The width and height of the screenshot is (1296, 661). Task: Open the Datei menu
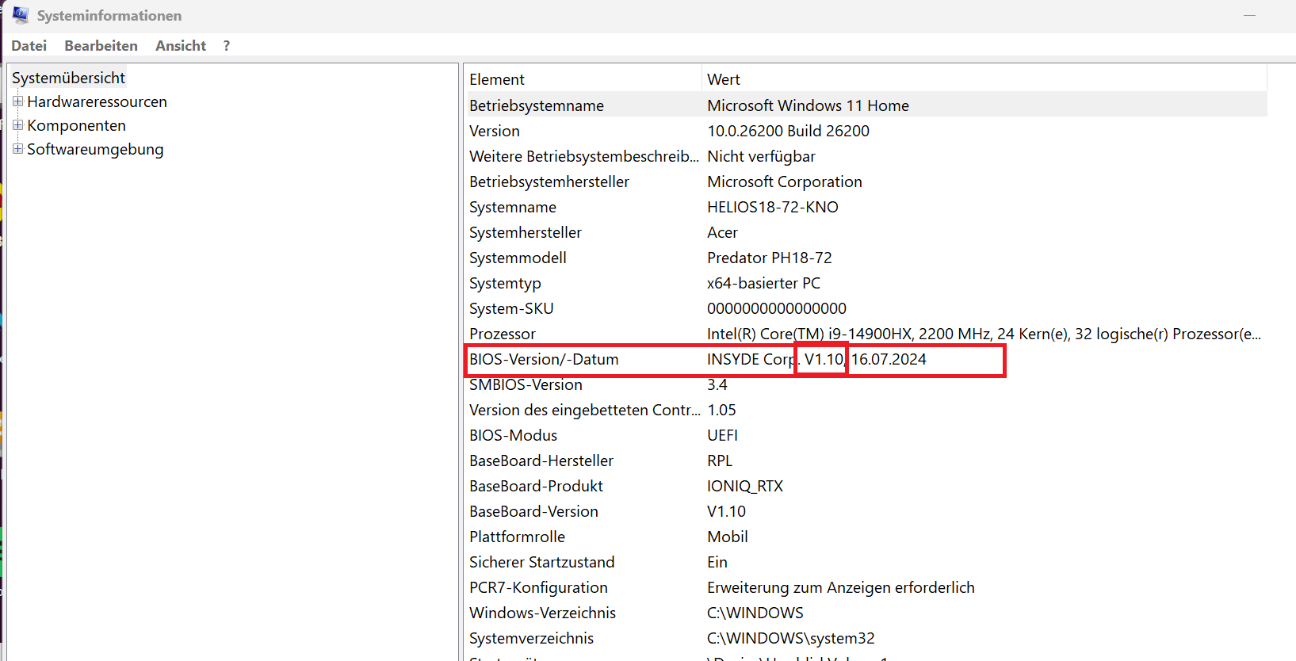pyautogui.click(x=29, y=46)
